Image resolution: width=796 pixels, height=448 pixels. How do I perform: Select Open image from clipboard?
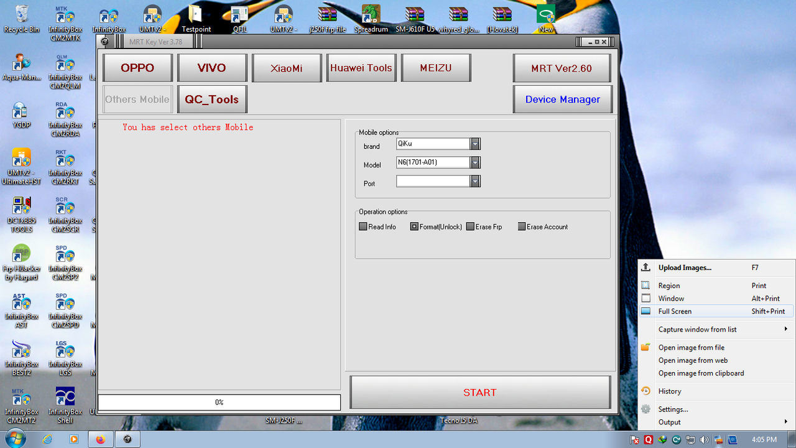point(717,373)
